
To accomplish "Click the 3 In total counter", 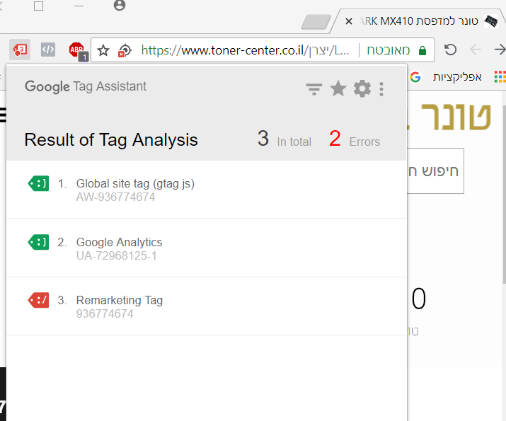I will (x=284, y=139).
